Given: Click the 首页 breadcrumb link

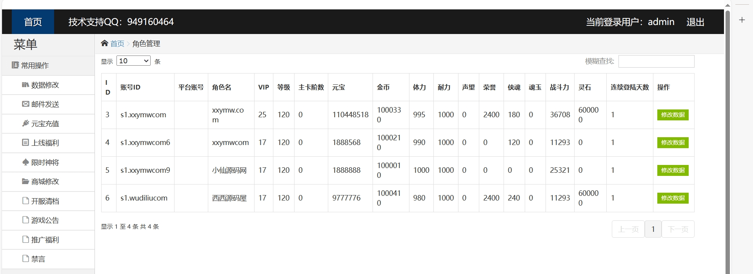Looking at the screenshot, I should 117,43.
